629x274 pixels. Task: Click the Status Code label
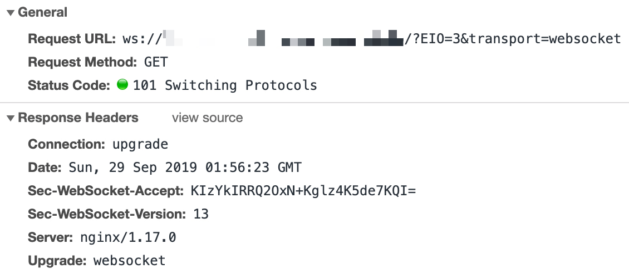[x=70, y=85]
